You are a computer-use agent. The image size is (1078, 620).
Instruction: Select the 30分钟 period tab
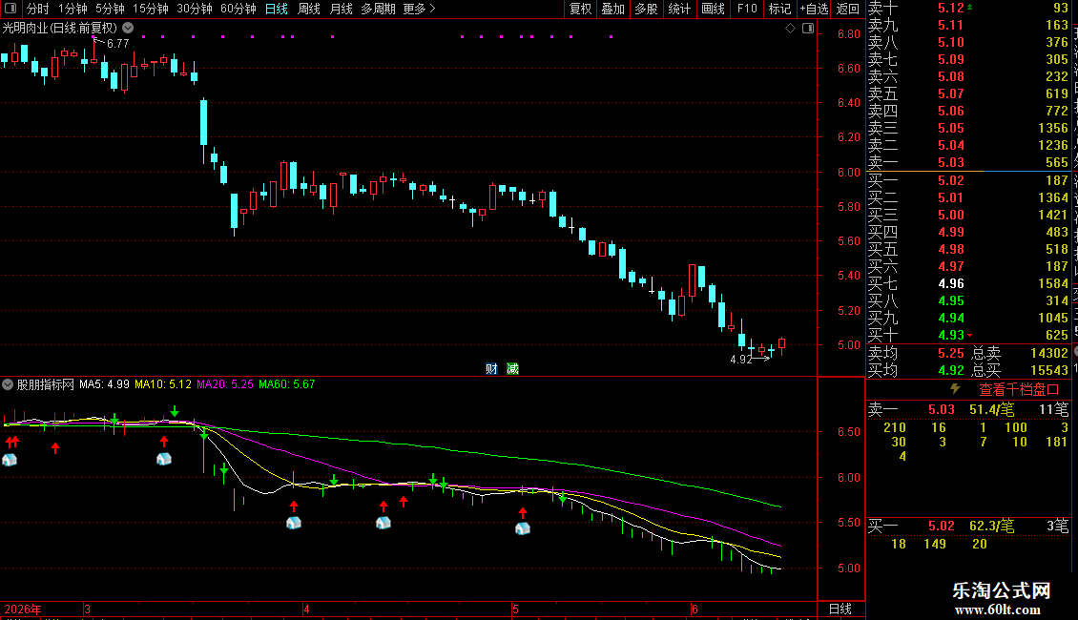coord(195,9)
